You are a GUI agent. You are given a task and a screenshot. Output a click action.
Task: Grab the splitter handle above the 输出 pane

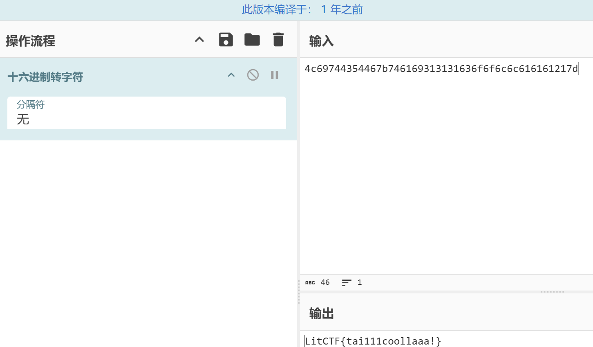(552, 292)
